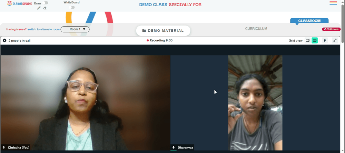
Task: Click the DEMO CLASS SPECIALLY FOR heading
Action: (x=170, y=4)
